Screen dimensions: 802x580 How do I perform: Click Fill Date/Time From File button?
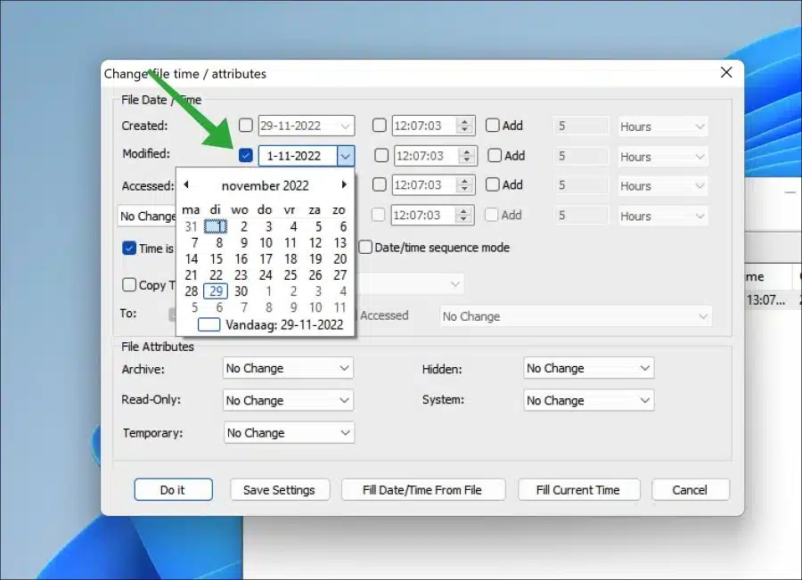pyautogui.click(x=423, y=490)
